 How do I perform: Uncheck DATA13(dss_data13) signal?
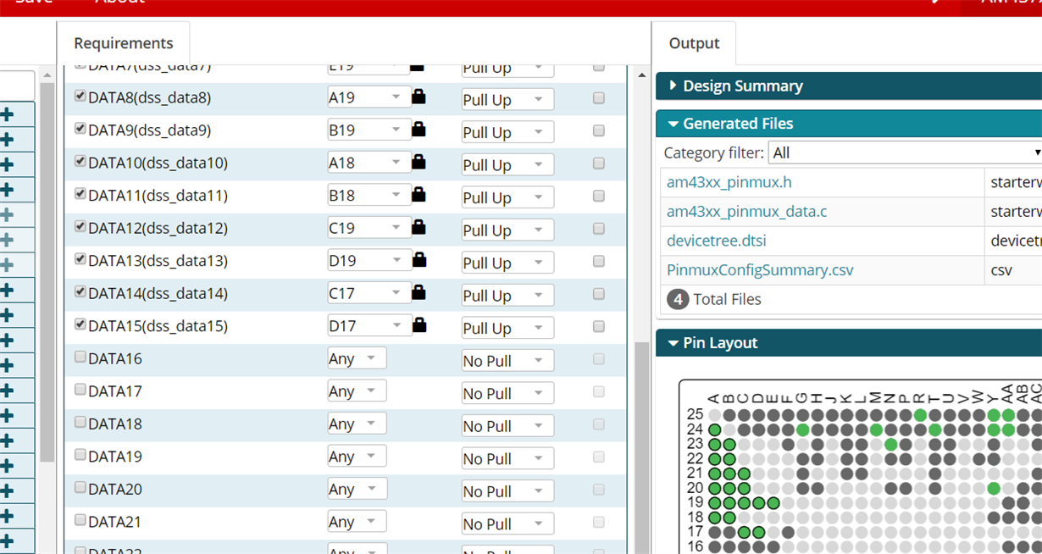[80, 259]
